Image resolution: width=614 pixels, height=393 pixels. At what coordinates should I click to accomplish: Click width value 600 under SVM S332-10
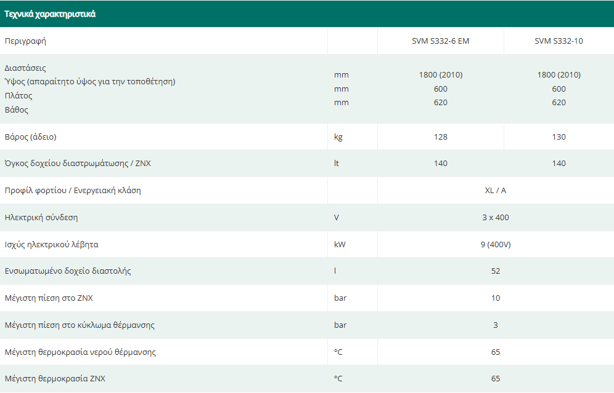point(559,89)
